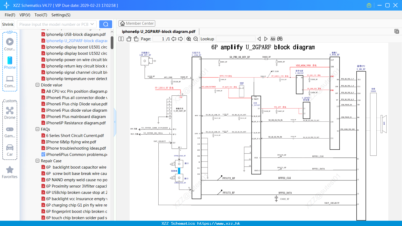The height and width of the screenshot is (226, 402).
Task: Collapse the FAQs folder
Action: tap(37, 129)
